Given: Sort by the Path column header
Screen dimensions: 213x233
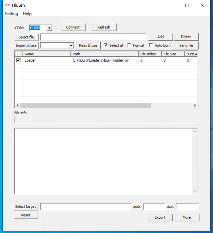Looking at the screenshot, I should click(x=105, y=54).
